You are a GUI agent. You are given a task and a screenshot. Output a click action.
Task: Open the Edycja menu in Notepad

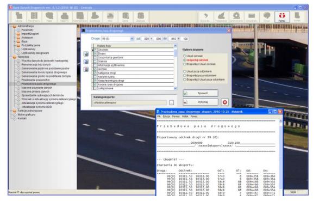point(166,117)
